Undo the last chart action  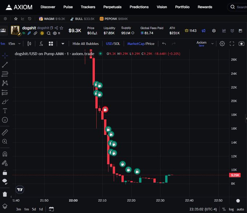(x=164, y=44)
